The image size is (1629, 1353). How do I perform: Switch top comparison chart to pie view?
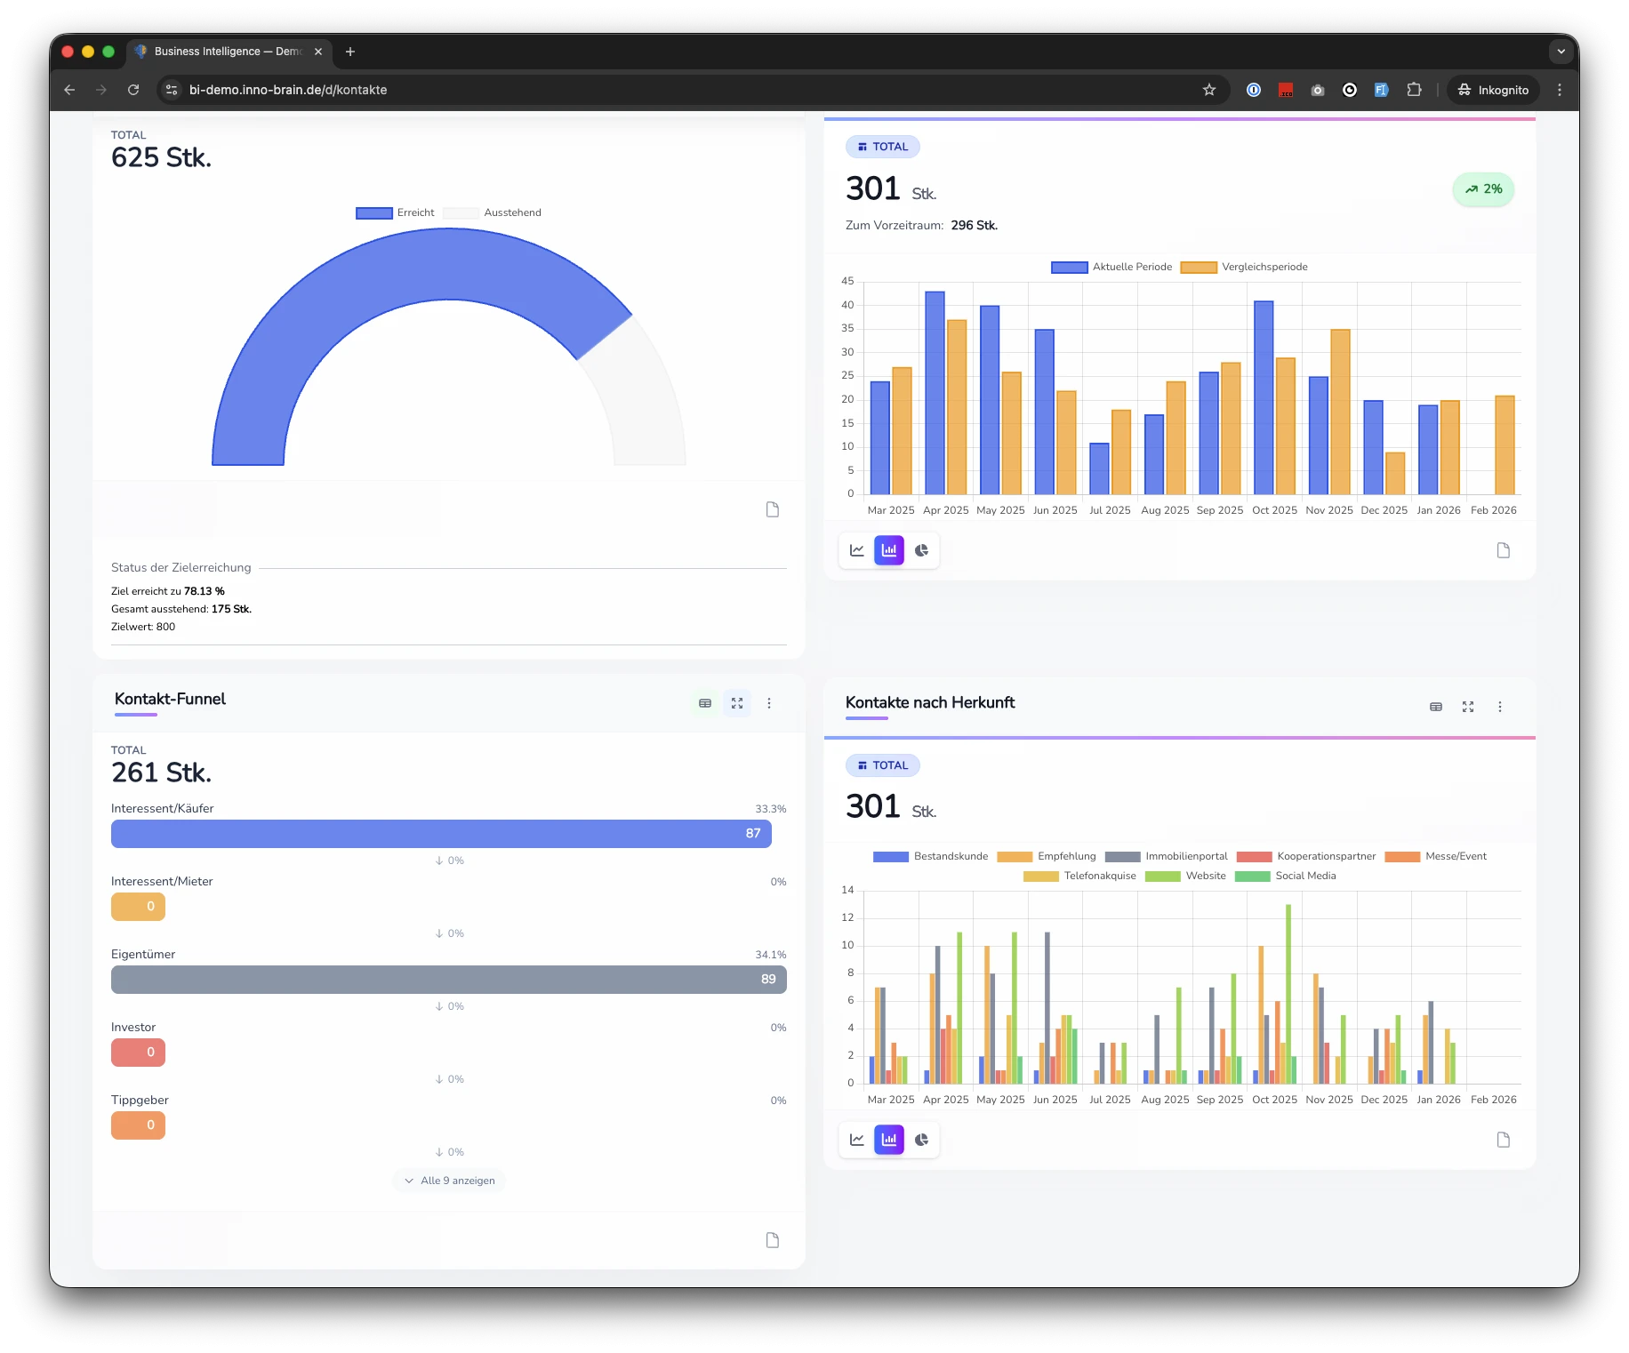pyautogui.click(x=921, y=550)
